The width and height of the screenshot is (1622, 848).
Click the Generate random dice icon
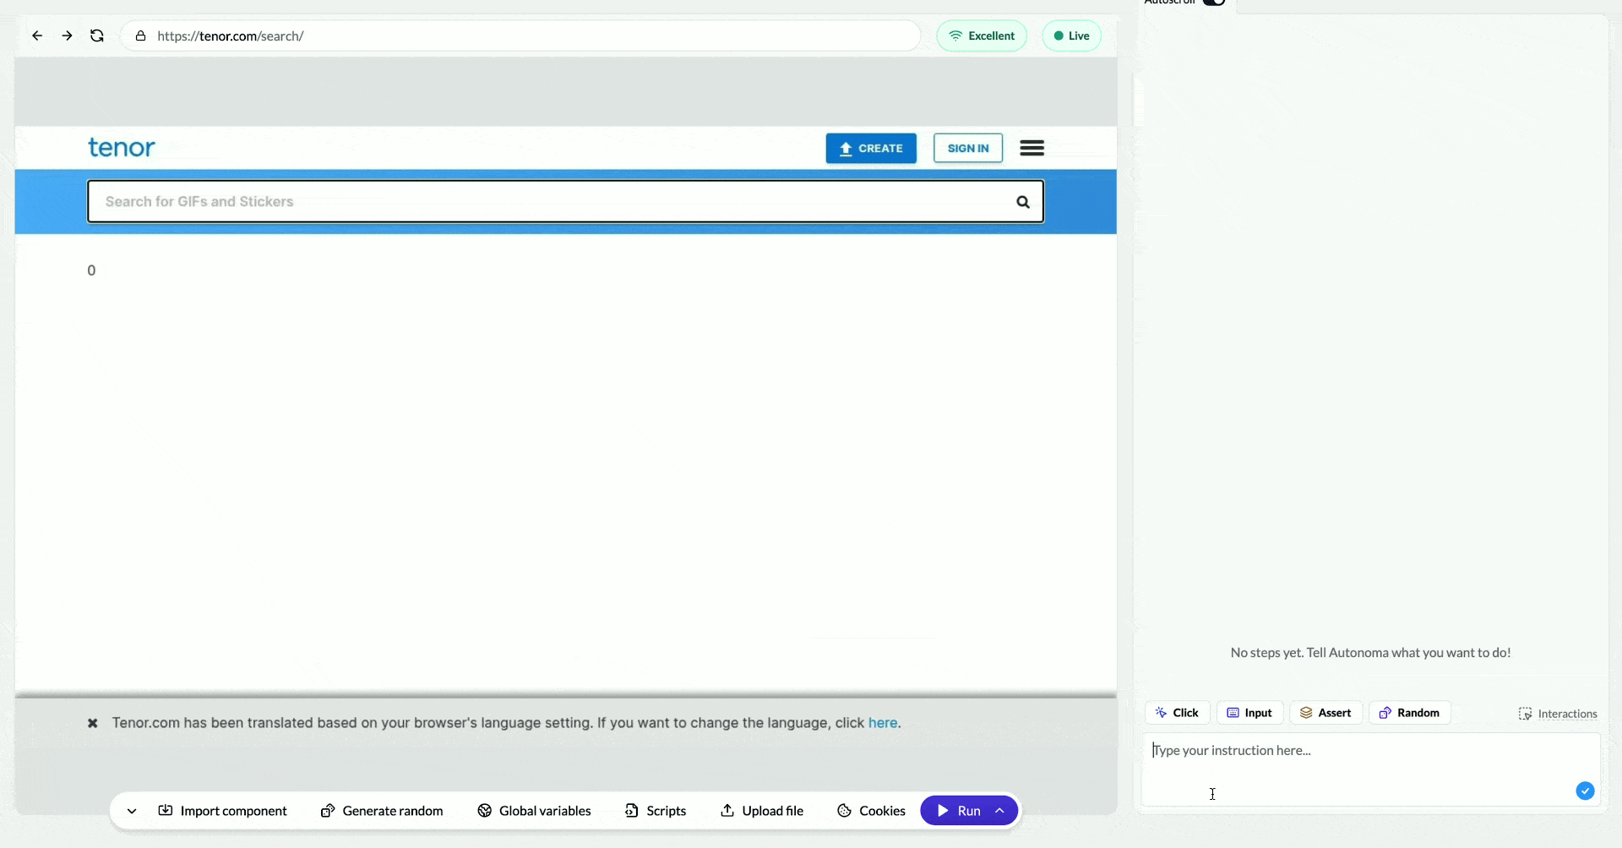327,810
